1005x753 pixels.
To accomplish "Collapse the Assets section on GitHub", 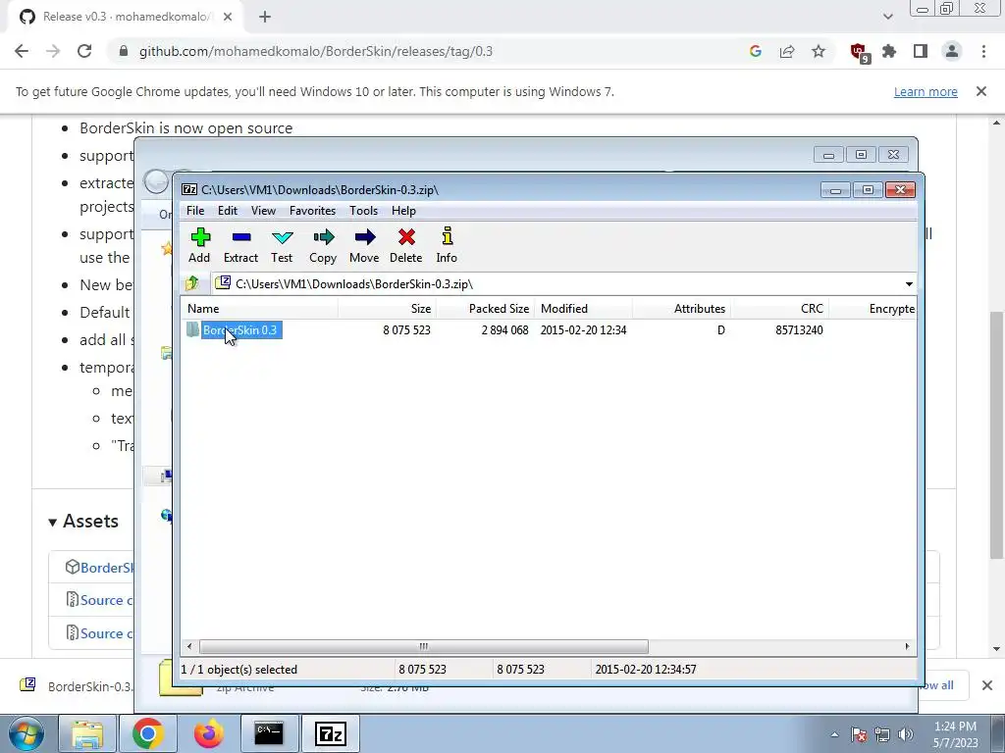I will coord(83,522).
